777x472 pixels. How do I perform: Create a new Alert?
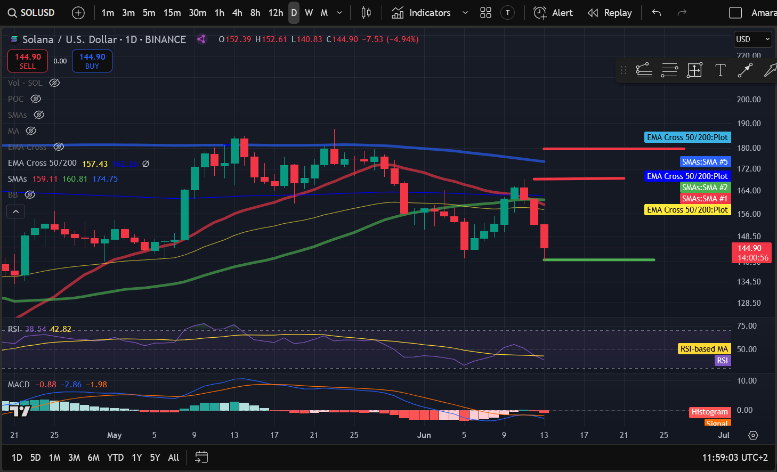(x=553, y=13)
